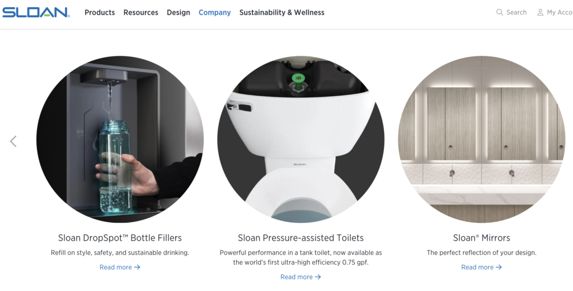Click the Sloan logo
Screen dimensions: 573x291
click(36, 12)
